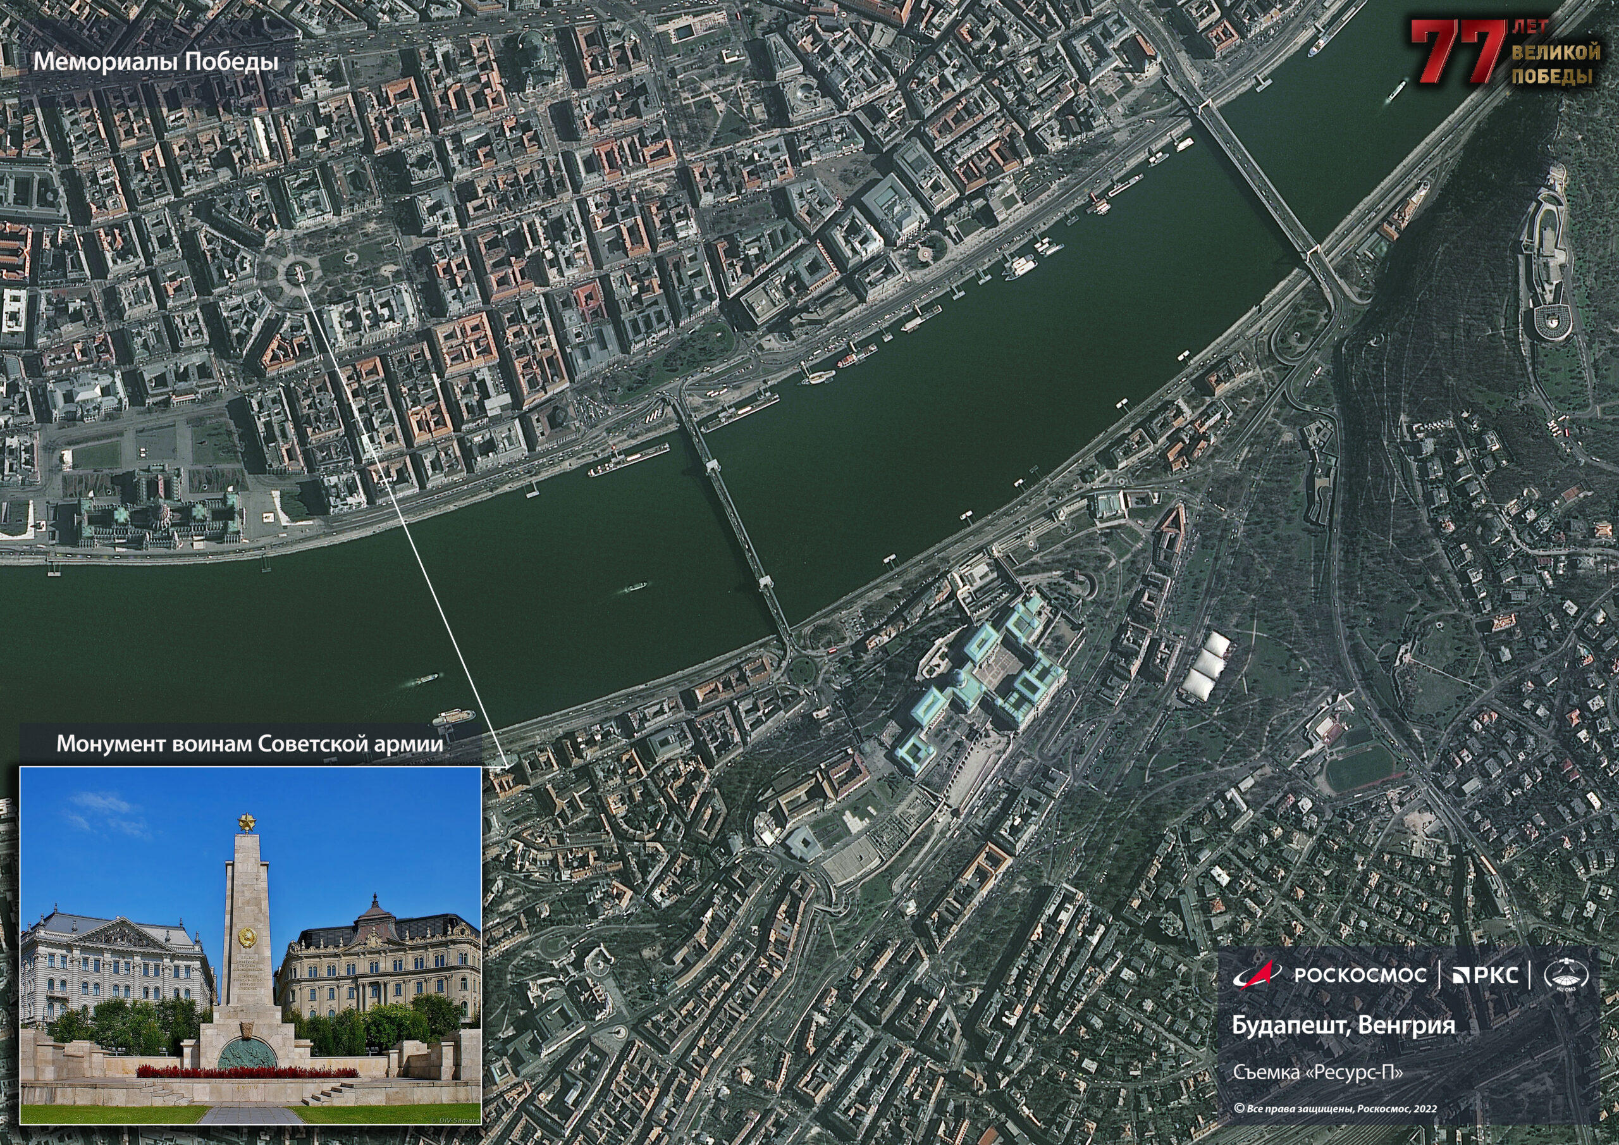Click the round НЦ ОМЗ emblem
The height and width of the screenshot is (1145, 1619).
tap(1567, 975)
